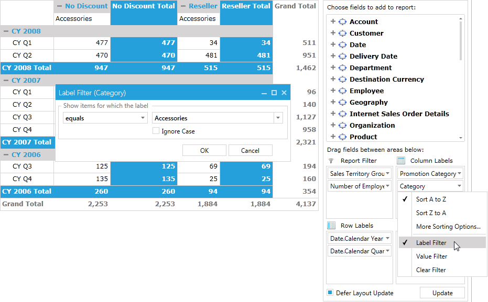The height and width of the screenshot is (302, 488).
Task: Click the field list scrollbar down arrow
Action: click(461, 138)
